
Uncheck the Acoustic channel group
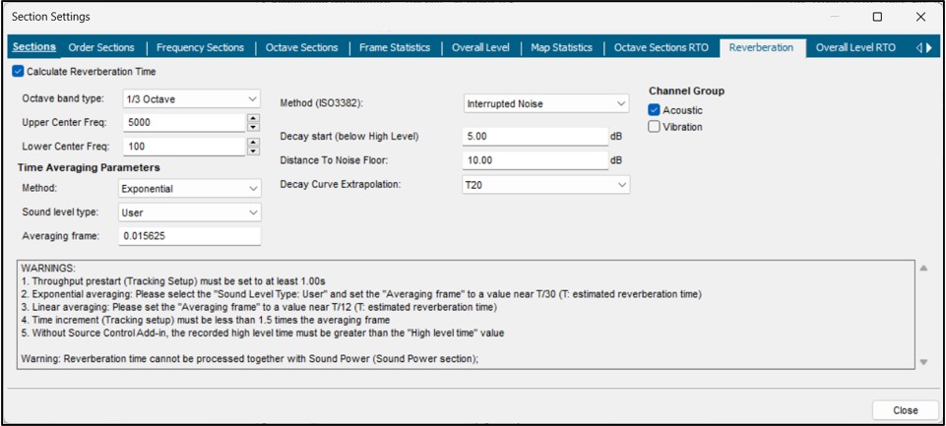pos(655,110)
